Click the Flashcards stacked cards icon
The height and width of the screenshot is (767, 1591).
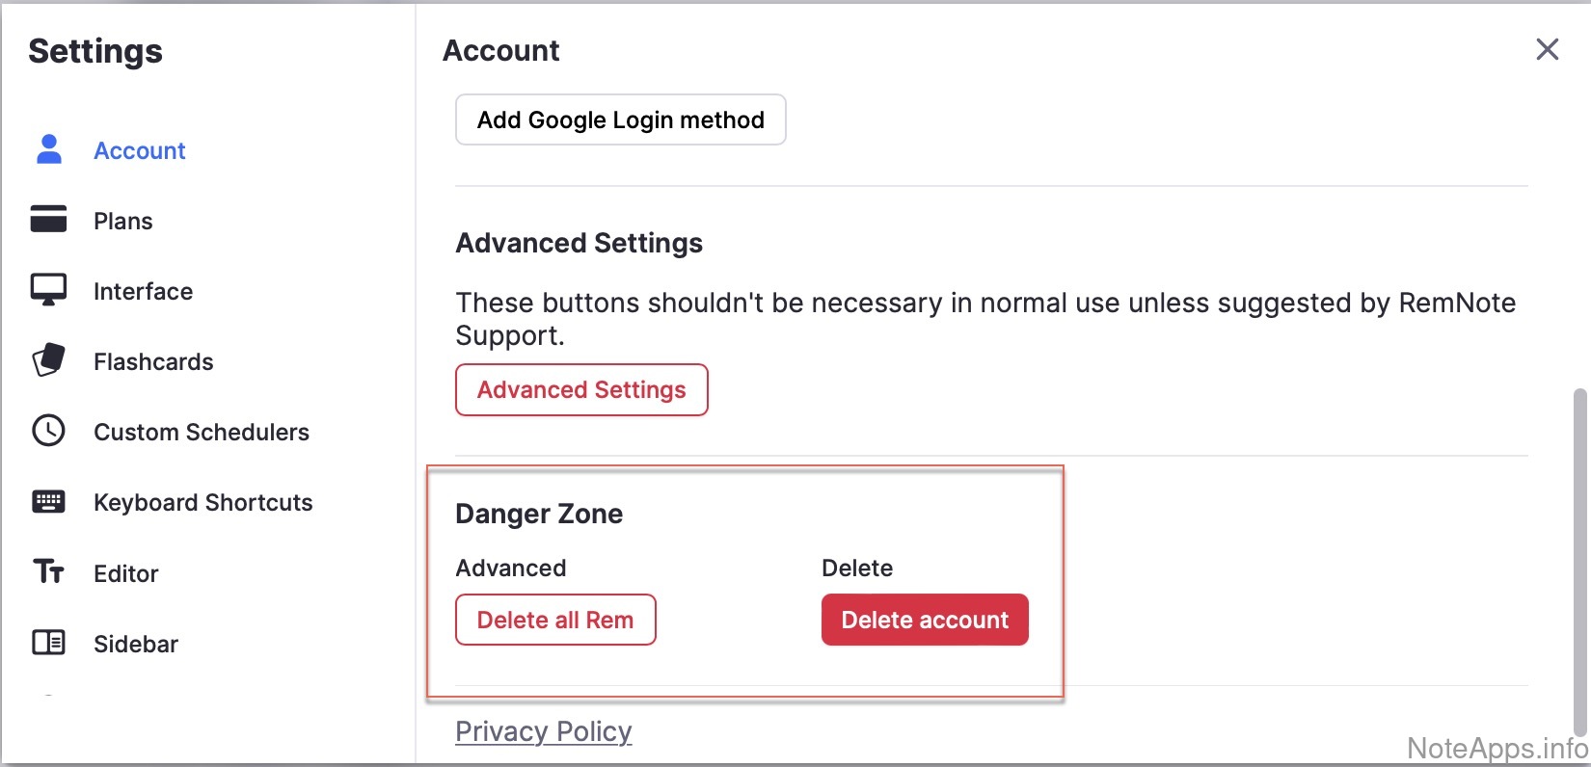click(49, 360)
